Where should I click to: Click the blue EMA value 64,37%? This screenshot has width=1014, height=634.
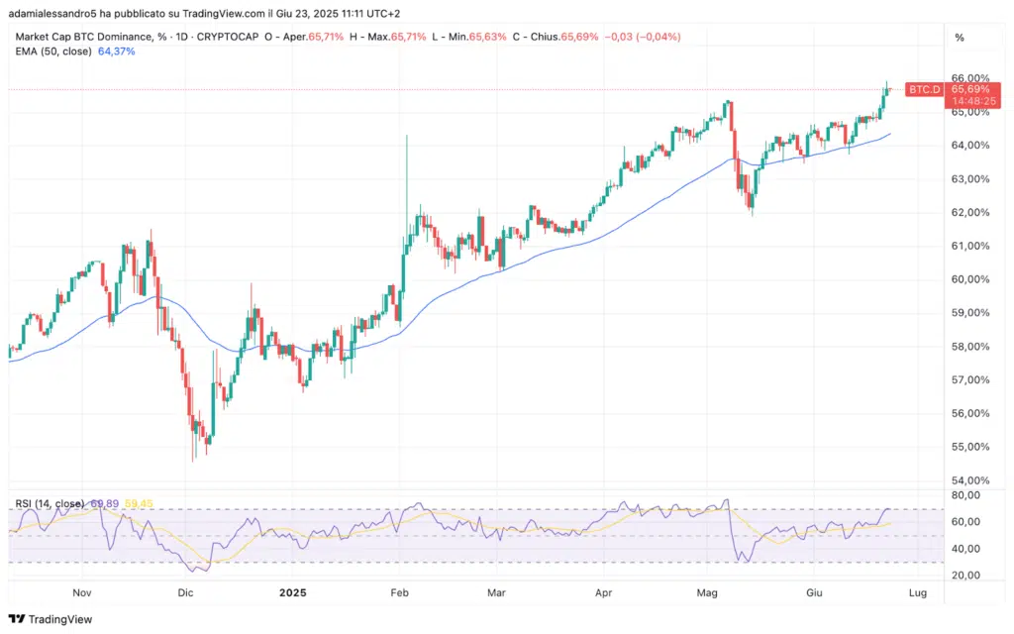click(x=117, y=51)
